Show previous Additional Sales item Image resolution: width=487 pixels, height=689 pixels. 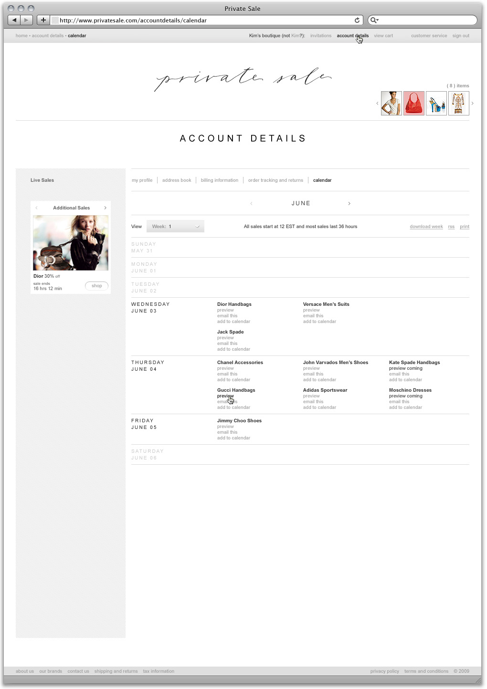(x=36, y=208)
